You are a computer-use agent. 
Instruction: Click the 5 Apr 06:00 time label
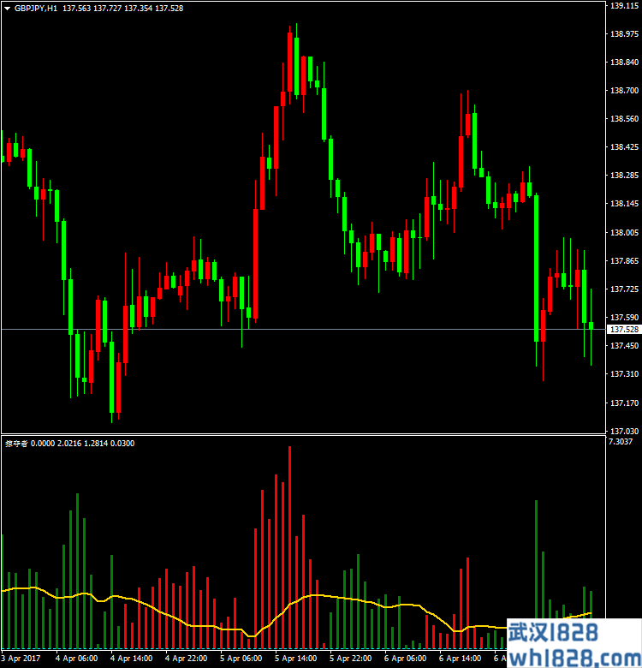point(241,659)
